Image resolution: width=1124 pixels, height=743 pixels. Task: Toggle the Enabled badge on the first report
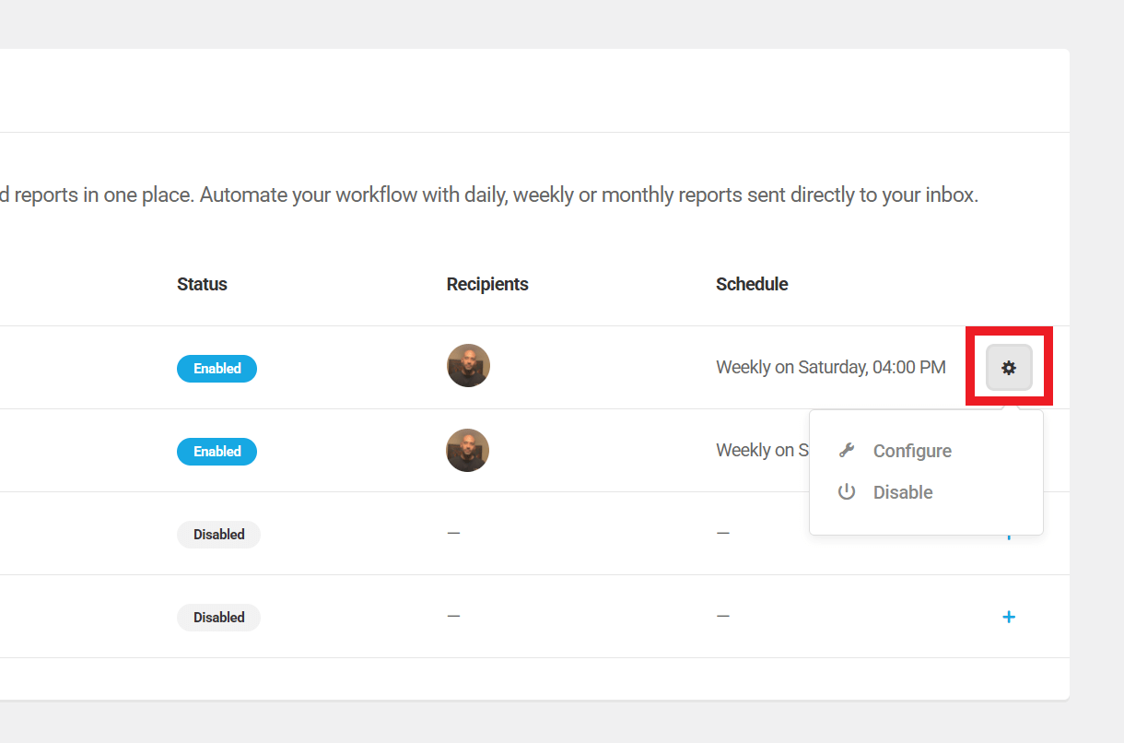[217, 368]
